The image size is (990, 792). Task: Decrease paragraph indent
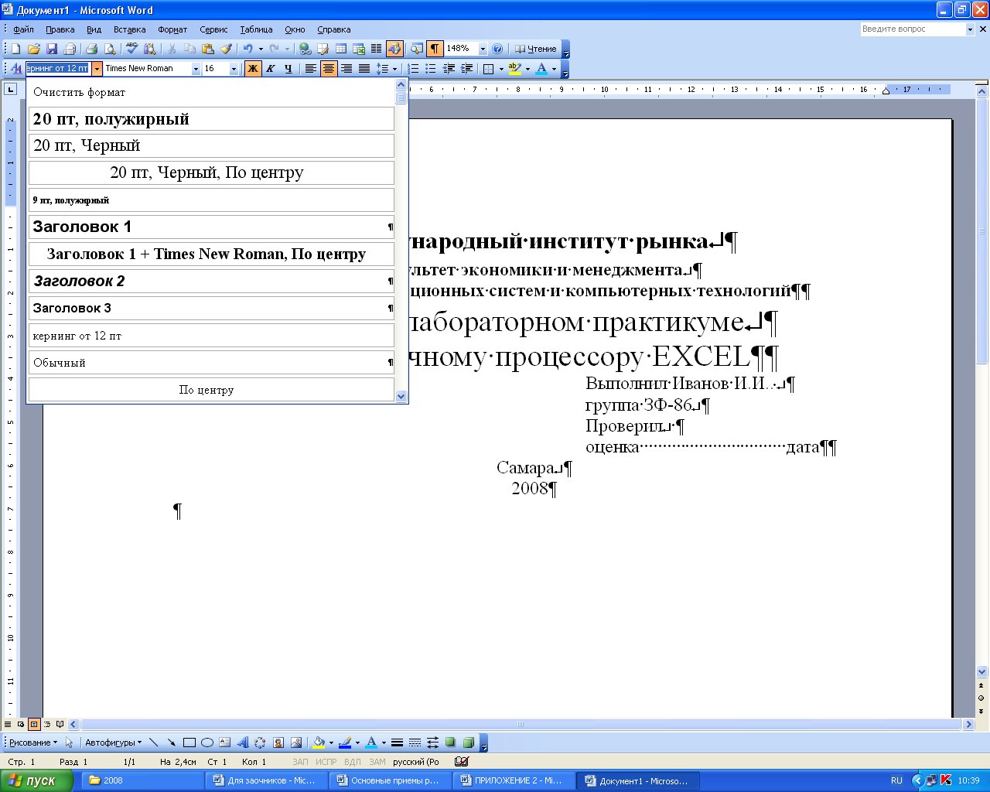449,69
